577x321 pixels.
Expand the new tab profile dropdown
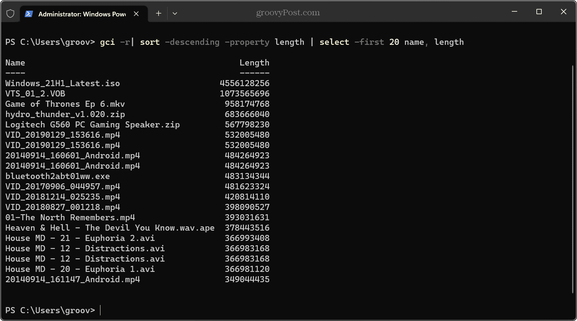[175, 14]
